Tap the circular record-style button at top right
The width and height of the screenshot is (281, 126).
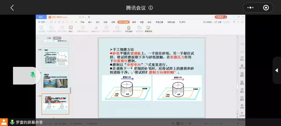tap(266, 8)
